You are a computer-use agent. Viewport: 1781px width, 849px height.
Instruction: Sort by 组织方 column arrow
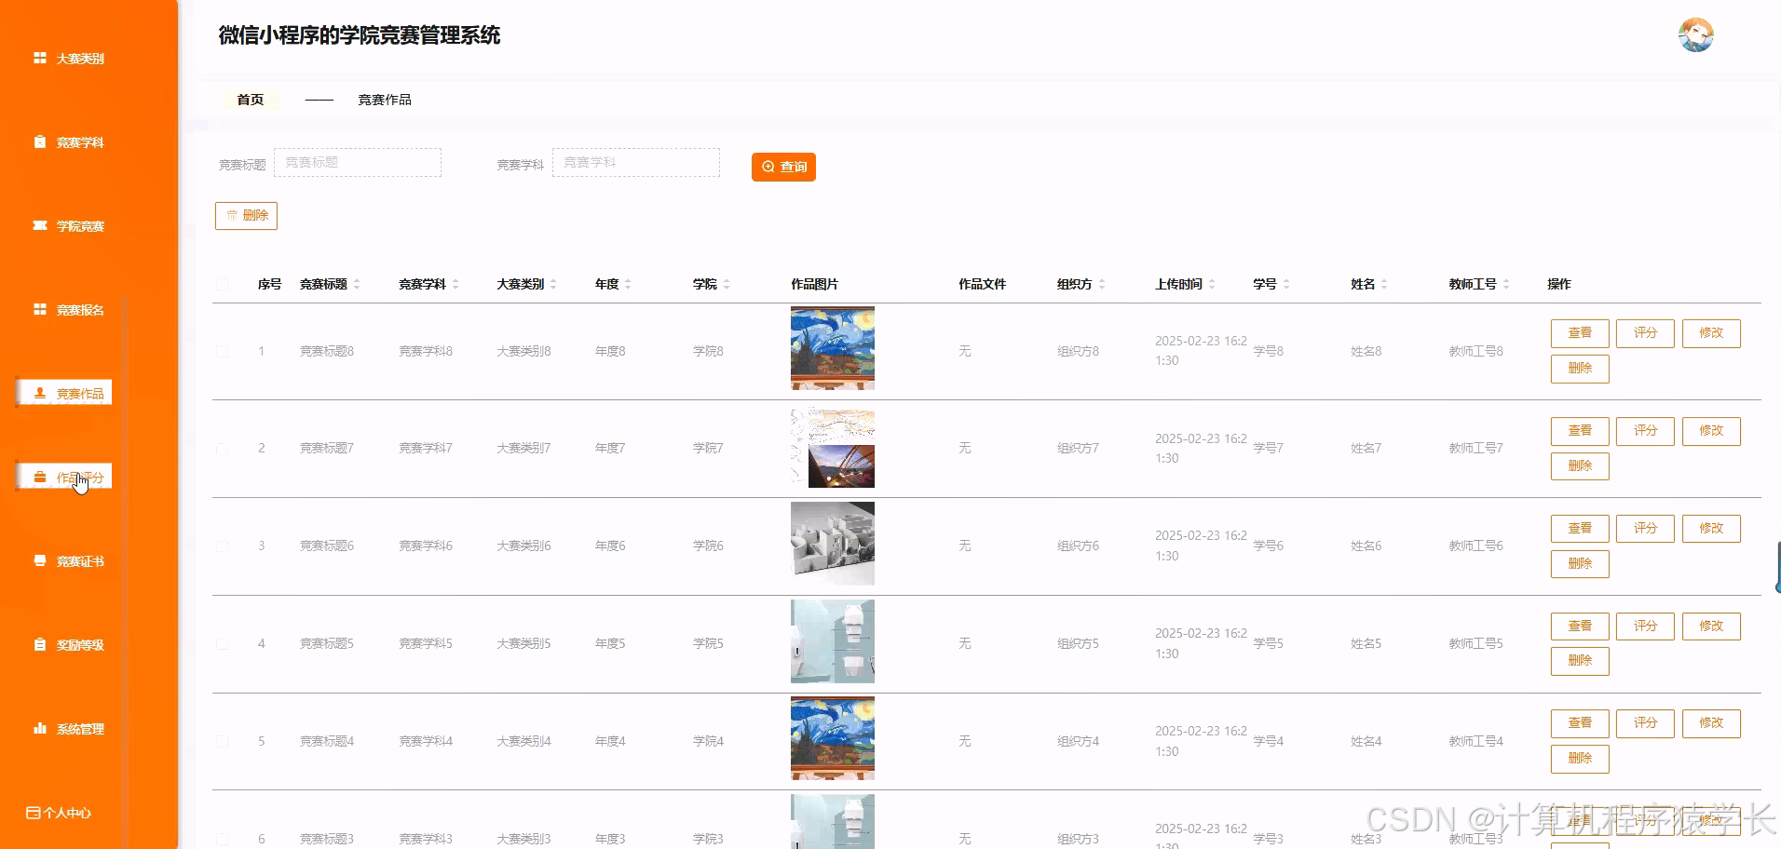[1102, 284]
